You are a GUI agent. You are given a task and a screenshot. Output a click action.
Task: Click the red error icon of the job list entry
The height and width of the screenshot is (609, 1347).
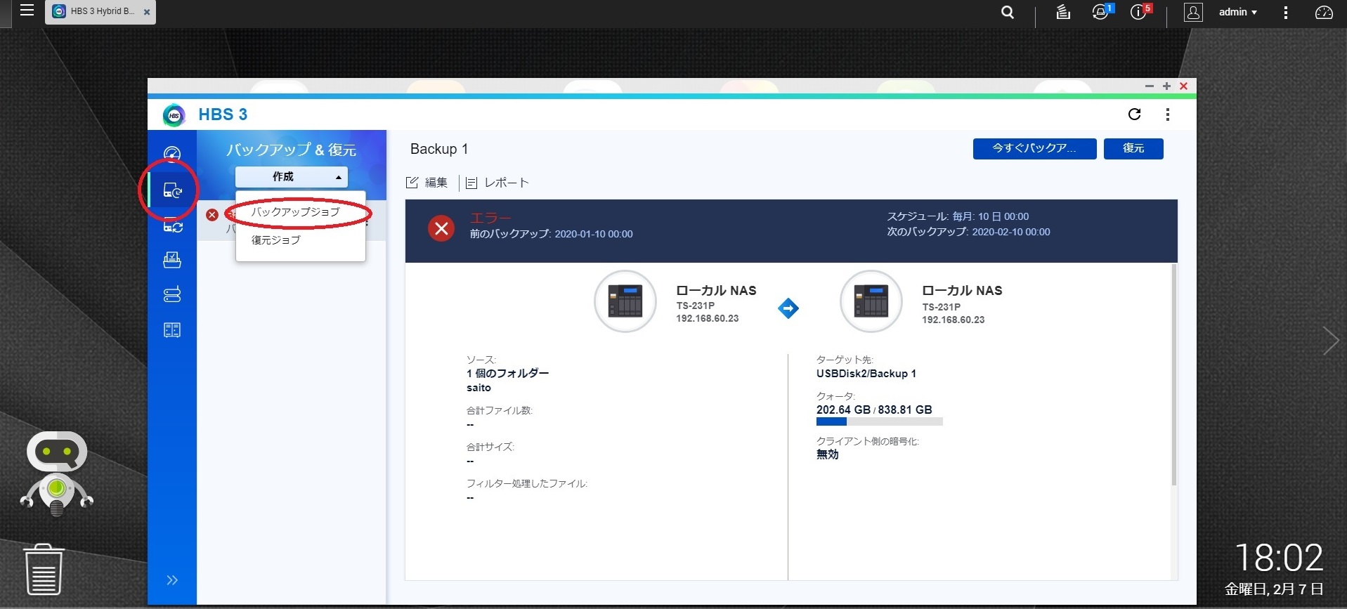[212, 214]
